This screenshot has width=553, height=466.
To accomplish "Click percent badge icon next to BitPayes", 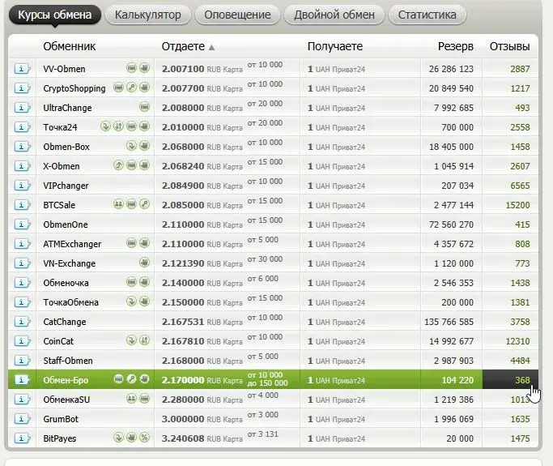I will 144,438.
